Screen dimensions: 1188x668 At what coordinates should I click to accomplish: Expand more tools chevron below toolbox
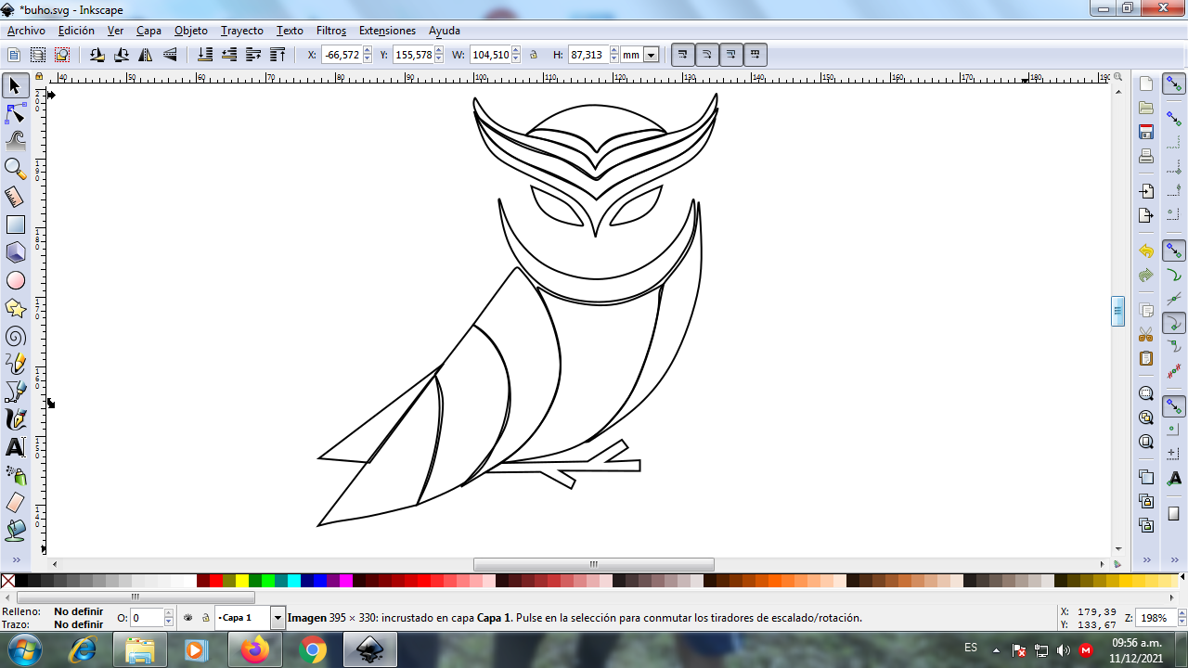pos(15,559)
